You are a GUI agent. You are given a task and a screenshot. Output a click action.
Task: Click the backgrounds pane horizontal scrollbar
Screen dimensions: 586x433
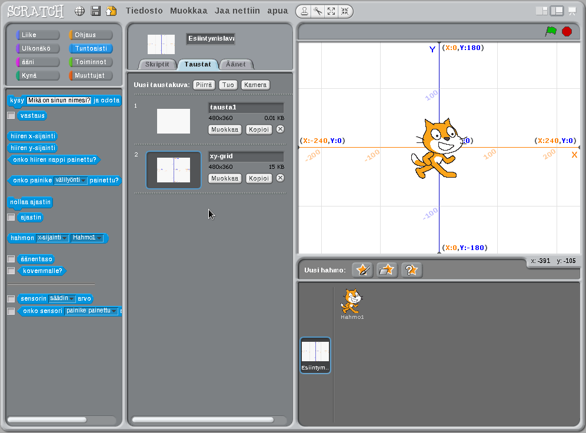(x=203, y=420)
